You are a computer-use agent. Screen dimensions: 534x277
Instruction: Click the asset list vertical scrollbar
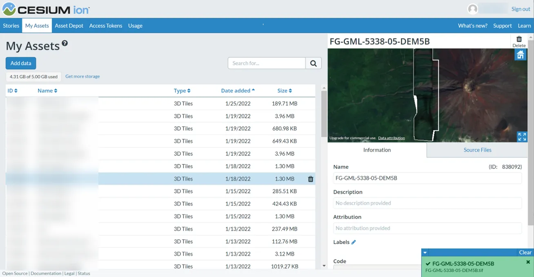click(324, 114)
